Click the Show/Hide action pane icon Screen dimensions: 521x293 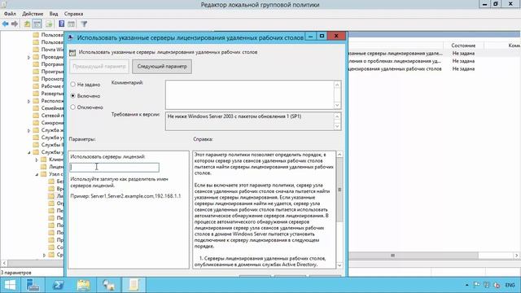[71, 24]
